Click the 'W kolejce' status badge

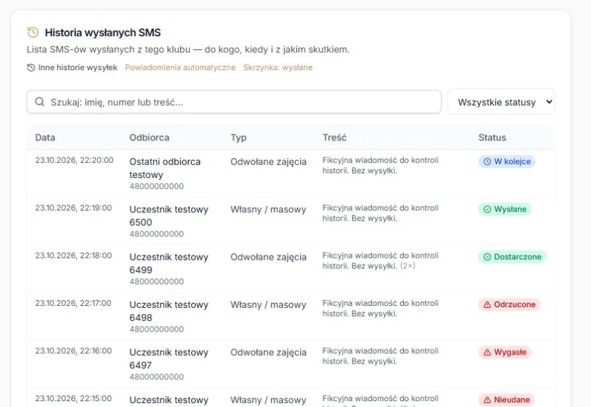coord(507,161)
